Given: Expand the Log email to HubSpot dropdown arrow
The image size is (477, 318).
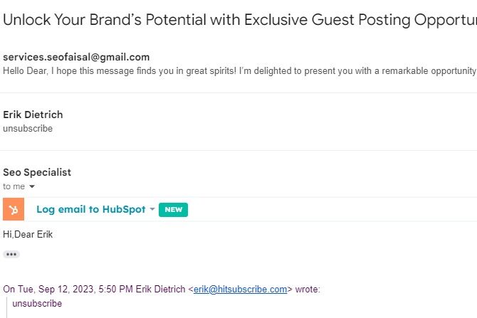Looking at the screenshot, I should click(x=152, y=209).
